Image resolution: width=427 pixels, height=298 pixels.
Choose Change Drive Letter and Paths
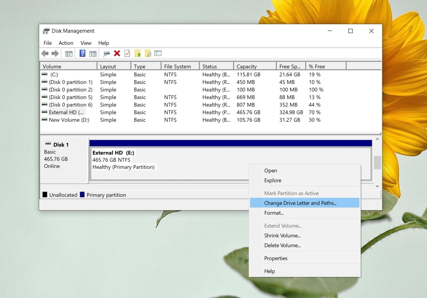[300, 203]
